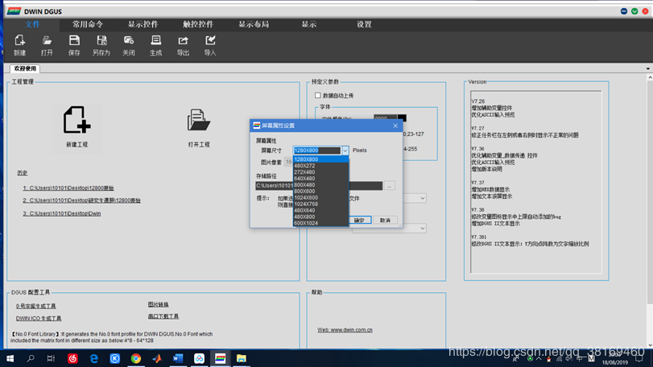
Task: Open Google Chrome from the taskbar
Action: tap(136, 358)
